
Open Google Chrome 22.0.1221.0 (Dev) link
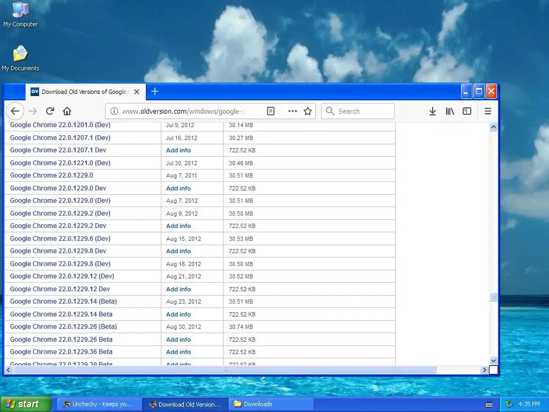tap(60, 163)
